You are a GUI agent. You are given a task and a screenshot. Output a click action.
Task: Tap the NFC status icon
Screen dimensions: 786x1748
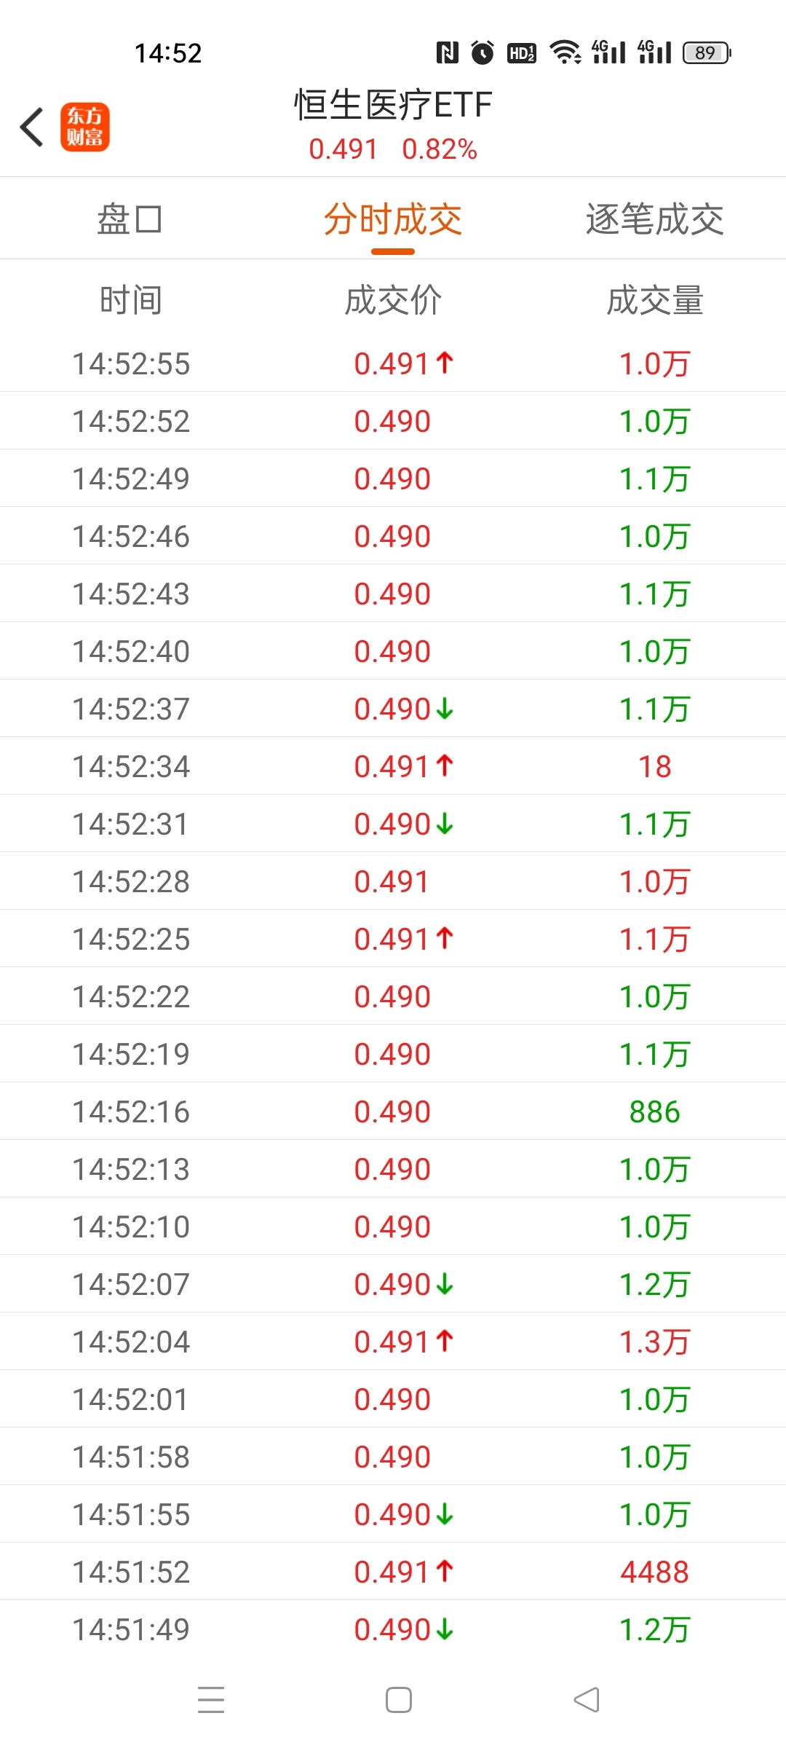pyautogui.click(x=447, y=52)
